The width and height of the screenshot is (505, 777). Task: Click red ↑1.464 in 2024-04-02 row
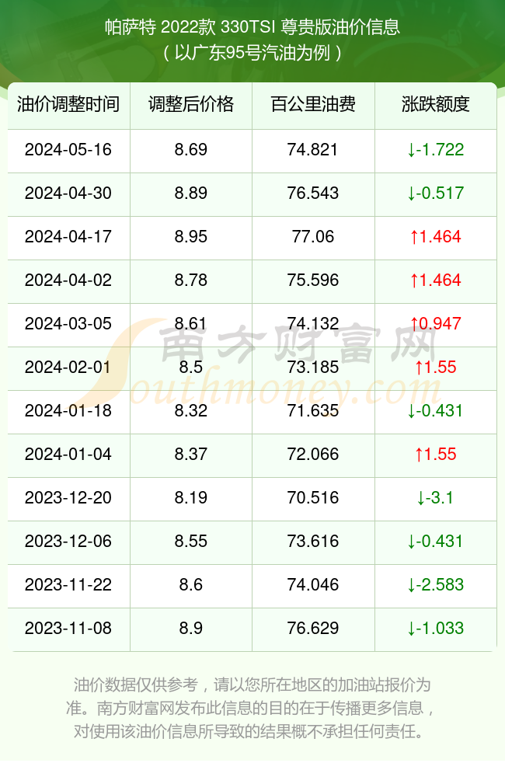(435, 280)
